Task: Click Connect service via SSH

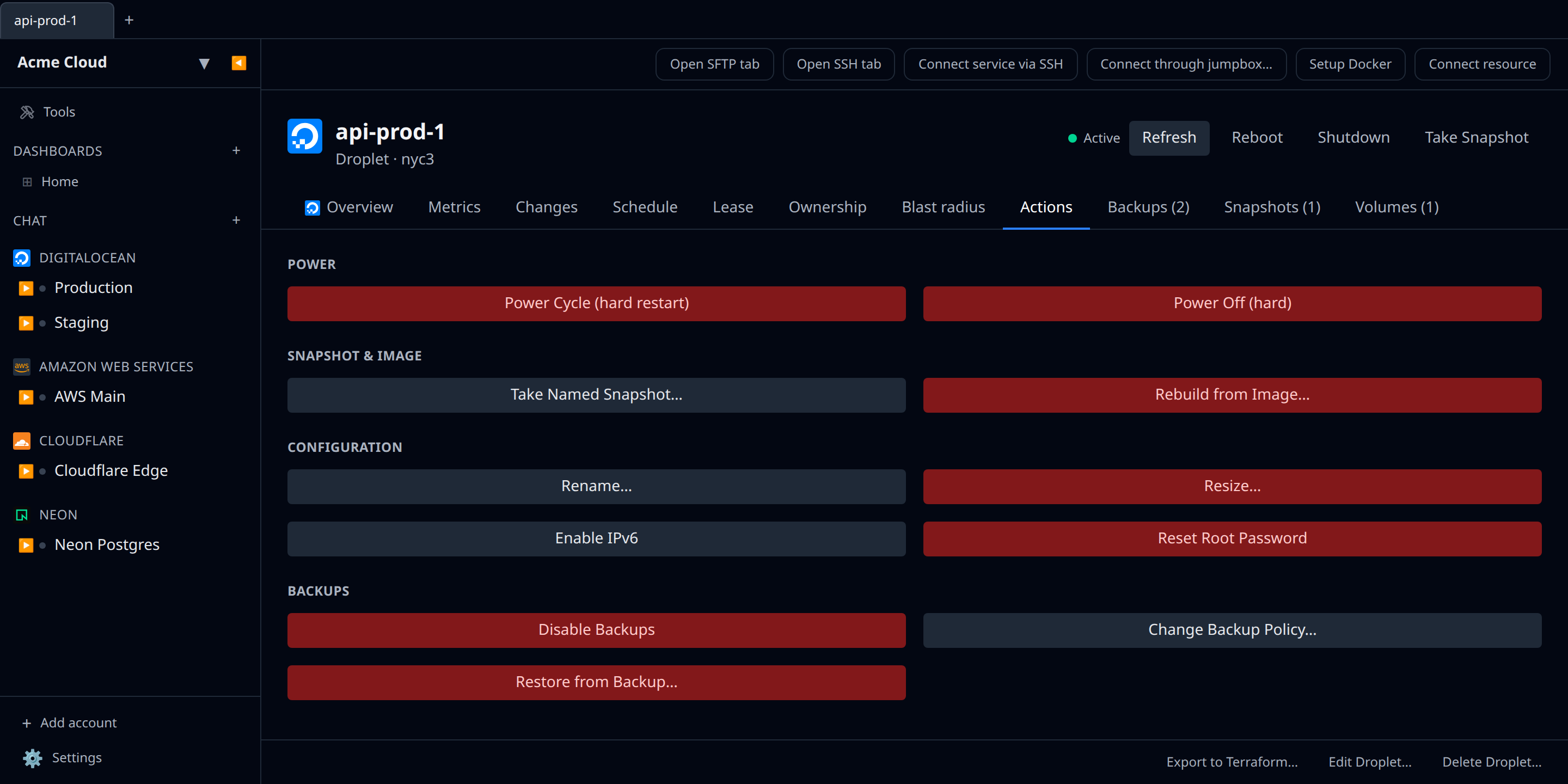Action: [x=990, y=64]
